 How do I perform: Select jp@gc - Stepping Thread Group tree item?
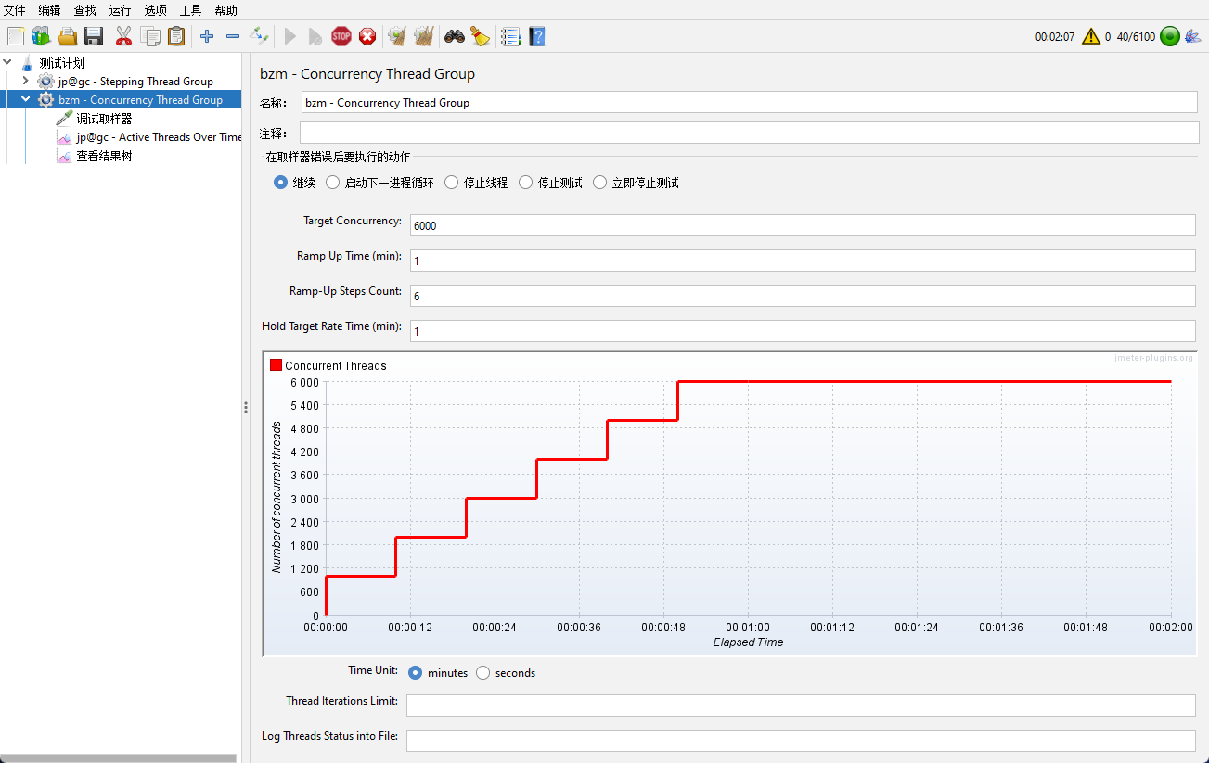[135, 82]
